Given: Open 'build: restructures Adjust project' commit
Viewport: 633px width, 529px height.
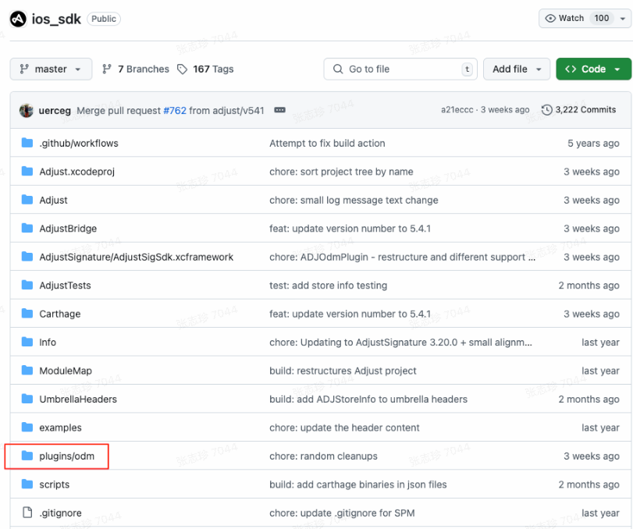Looking at the screenshot, I should pyautogui.click(x=343, y=371).
